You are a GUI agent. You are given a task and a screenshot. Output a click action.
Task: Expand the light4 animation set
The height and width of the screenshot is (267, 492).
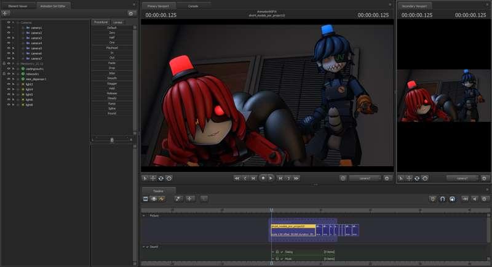18,89
